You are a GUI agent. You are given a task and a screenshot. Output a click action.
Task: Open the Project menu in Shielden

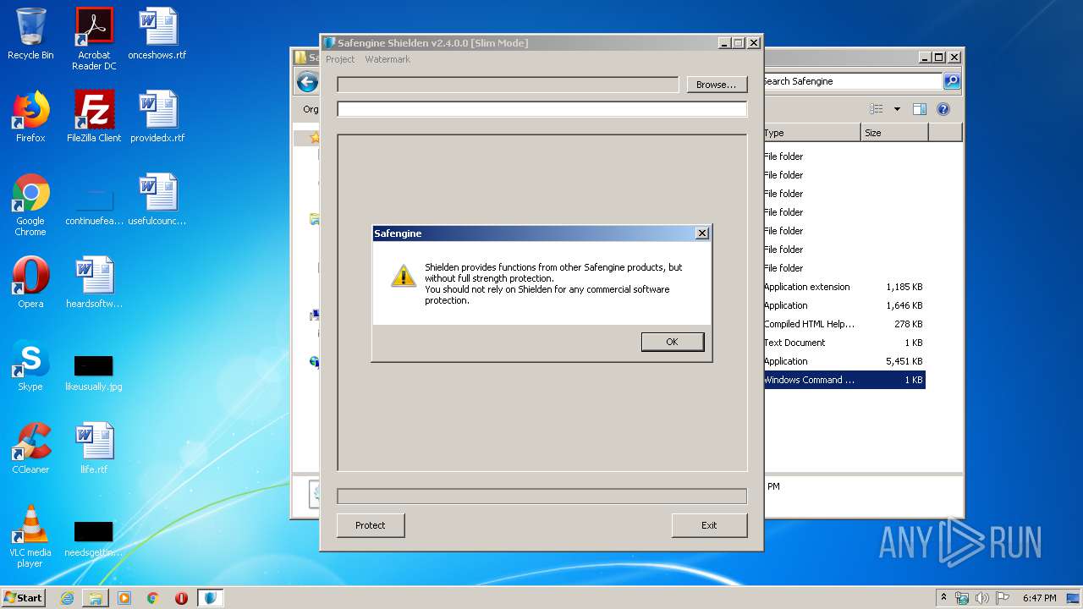[340, 59]
